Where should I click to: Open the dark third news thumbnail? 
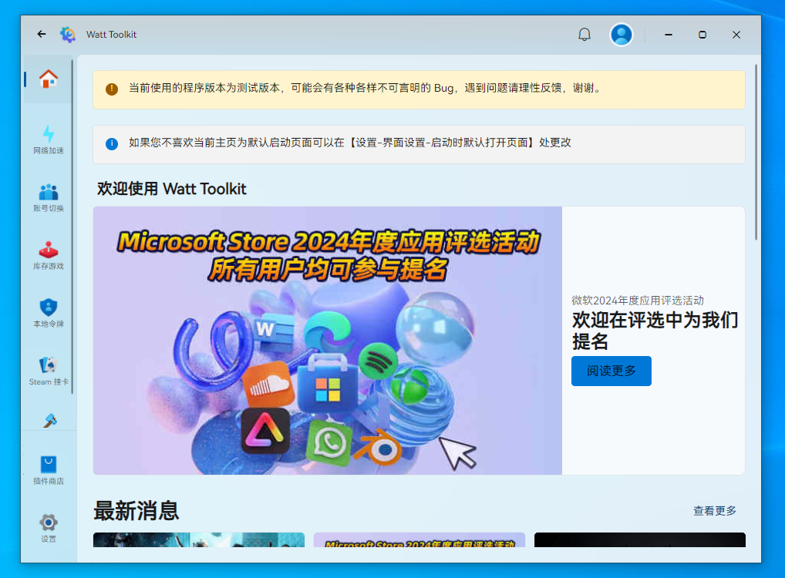click(x=640, y=539)
